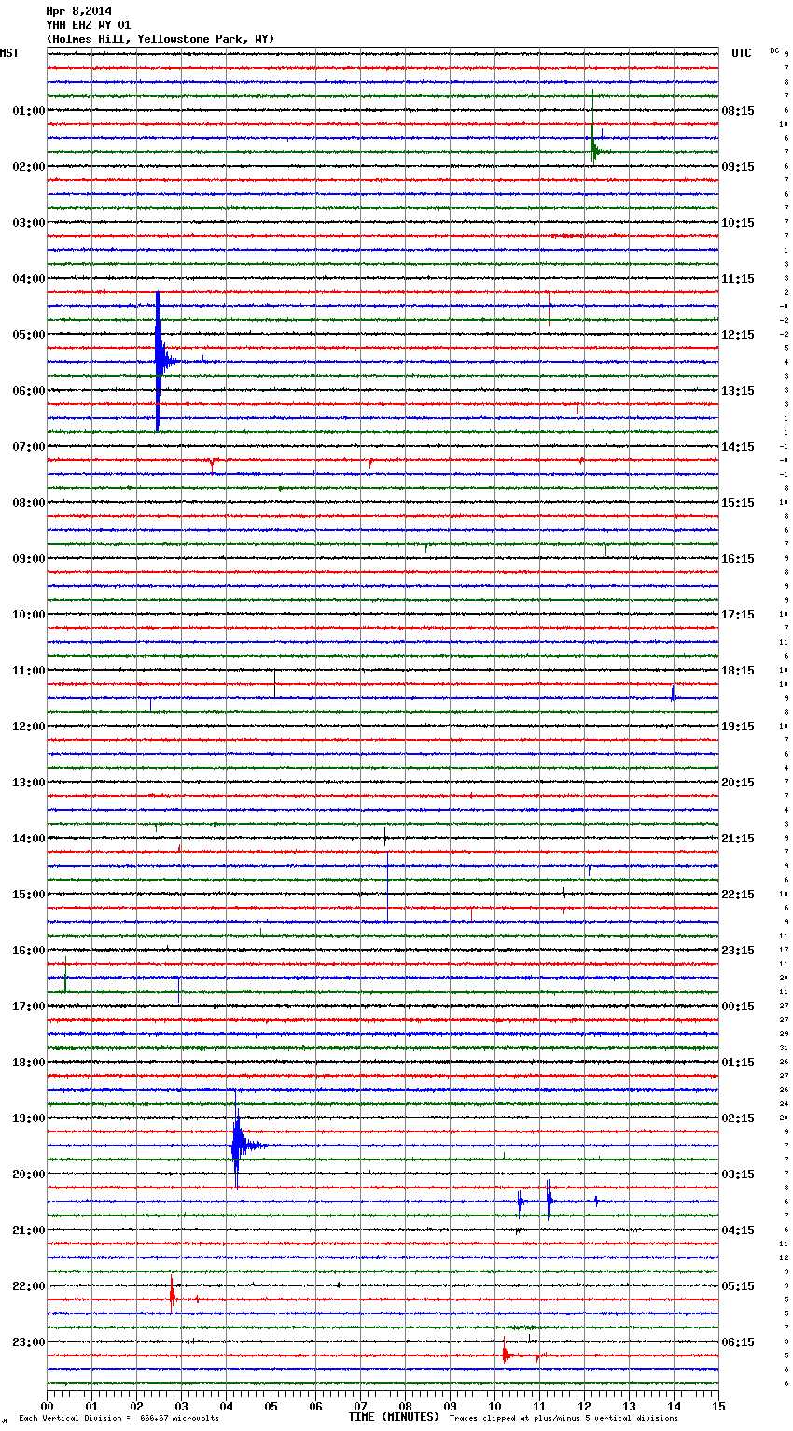This screenshot has width=793, height=1431.
Task: Click the MST axis header
Action: 9,53
